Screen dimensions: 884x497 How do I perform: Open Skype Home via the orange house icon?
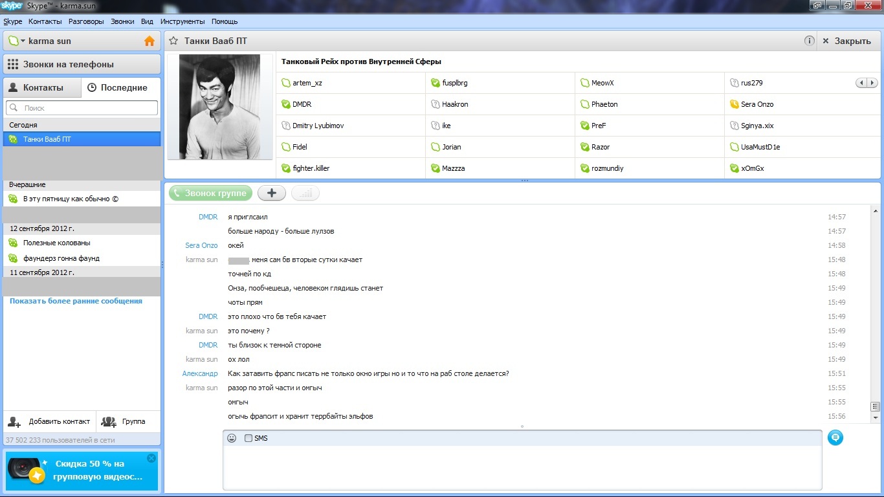click(149, 41)
